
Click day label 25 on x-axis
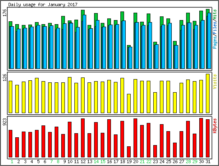(x=168, y=161)
